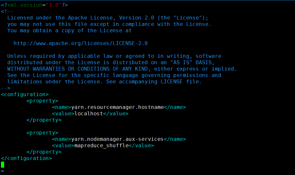Click the first closing property tag
The width and height of the screenshot is (295, 175).
[44, 120]
